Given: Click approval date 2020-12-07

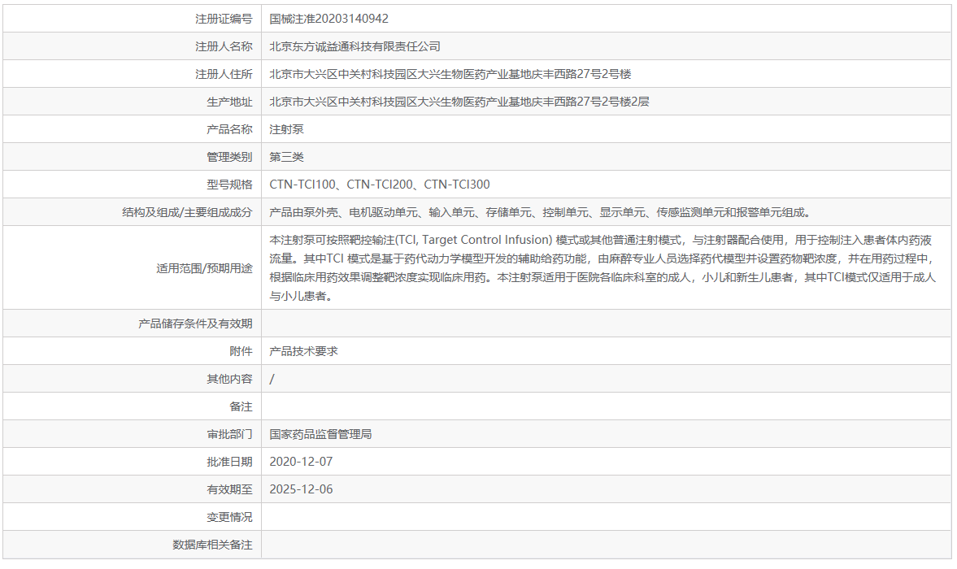Looking at the screenshot, I should tap(301, 462).
